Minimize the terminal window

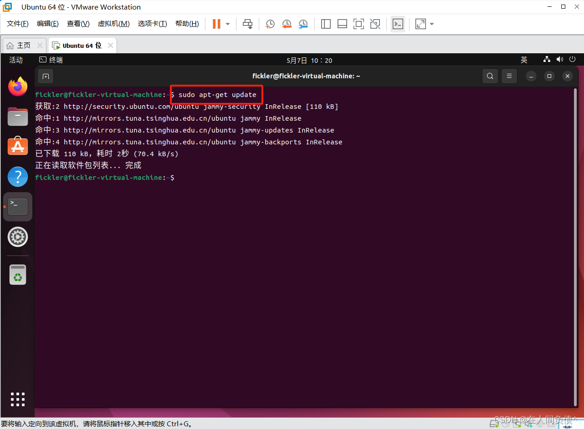[x=531, y=76]
